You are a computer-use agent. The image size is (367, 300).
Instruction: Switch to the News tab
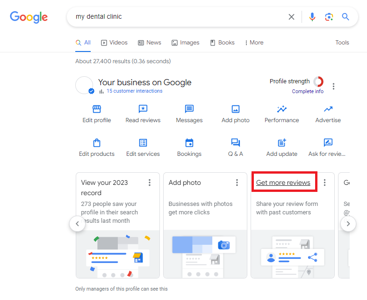click(150, 43)
